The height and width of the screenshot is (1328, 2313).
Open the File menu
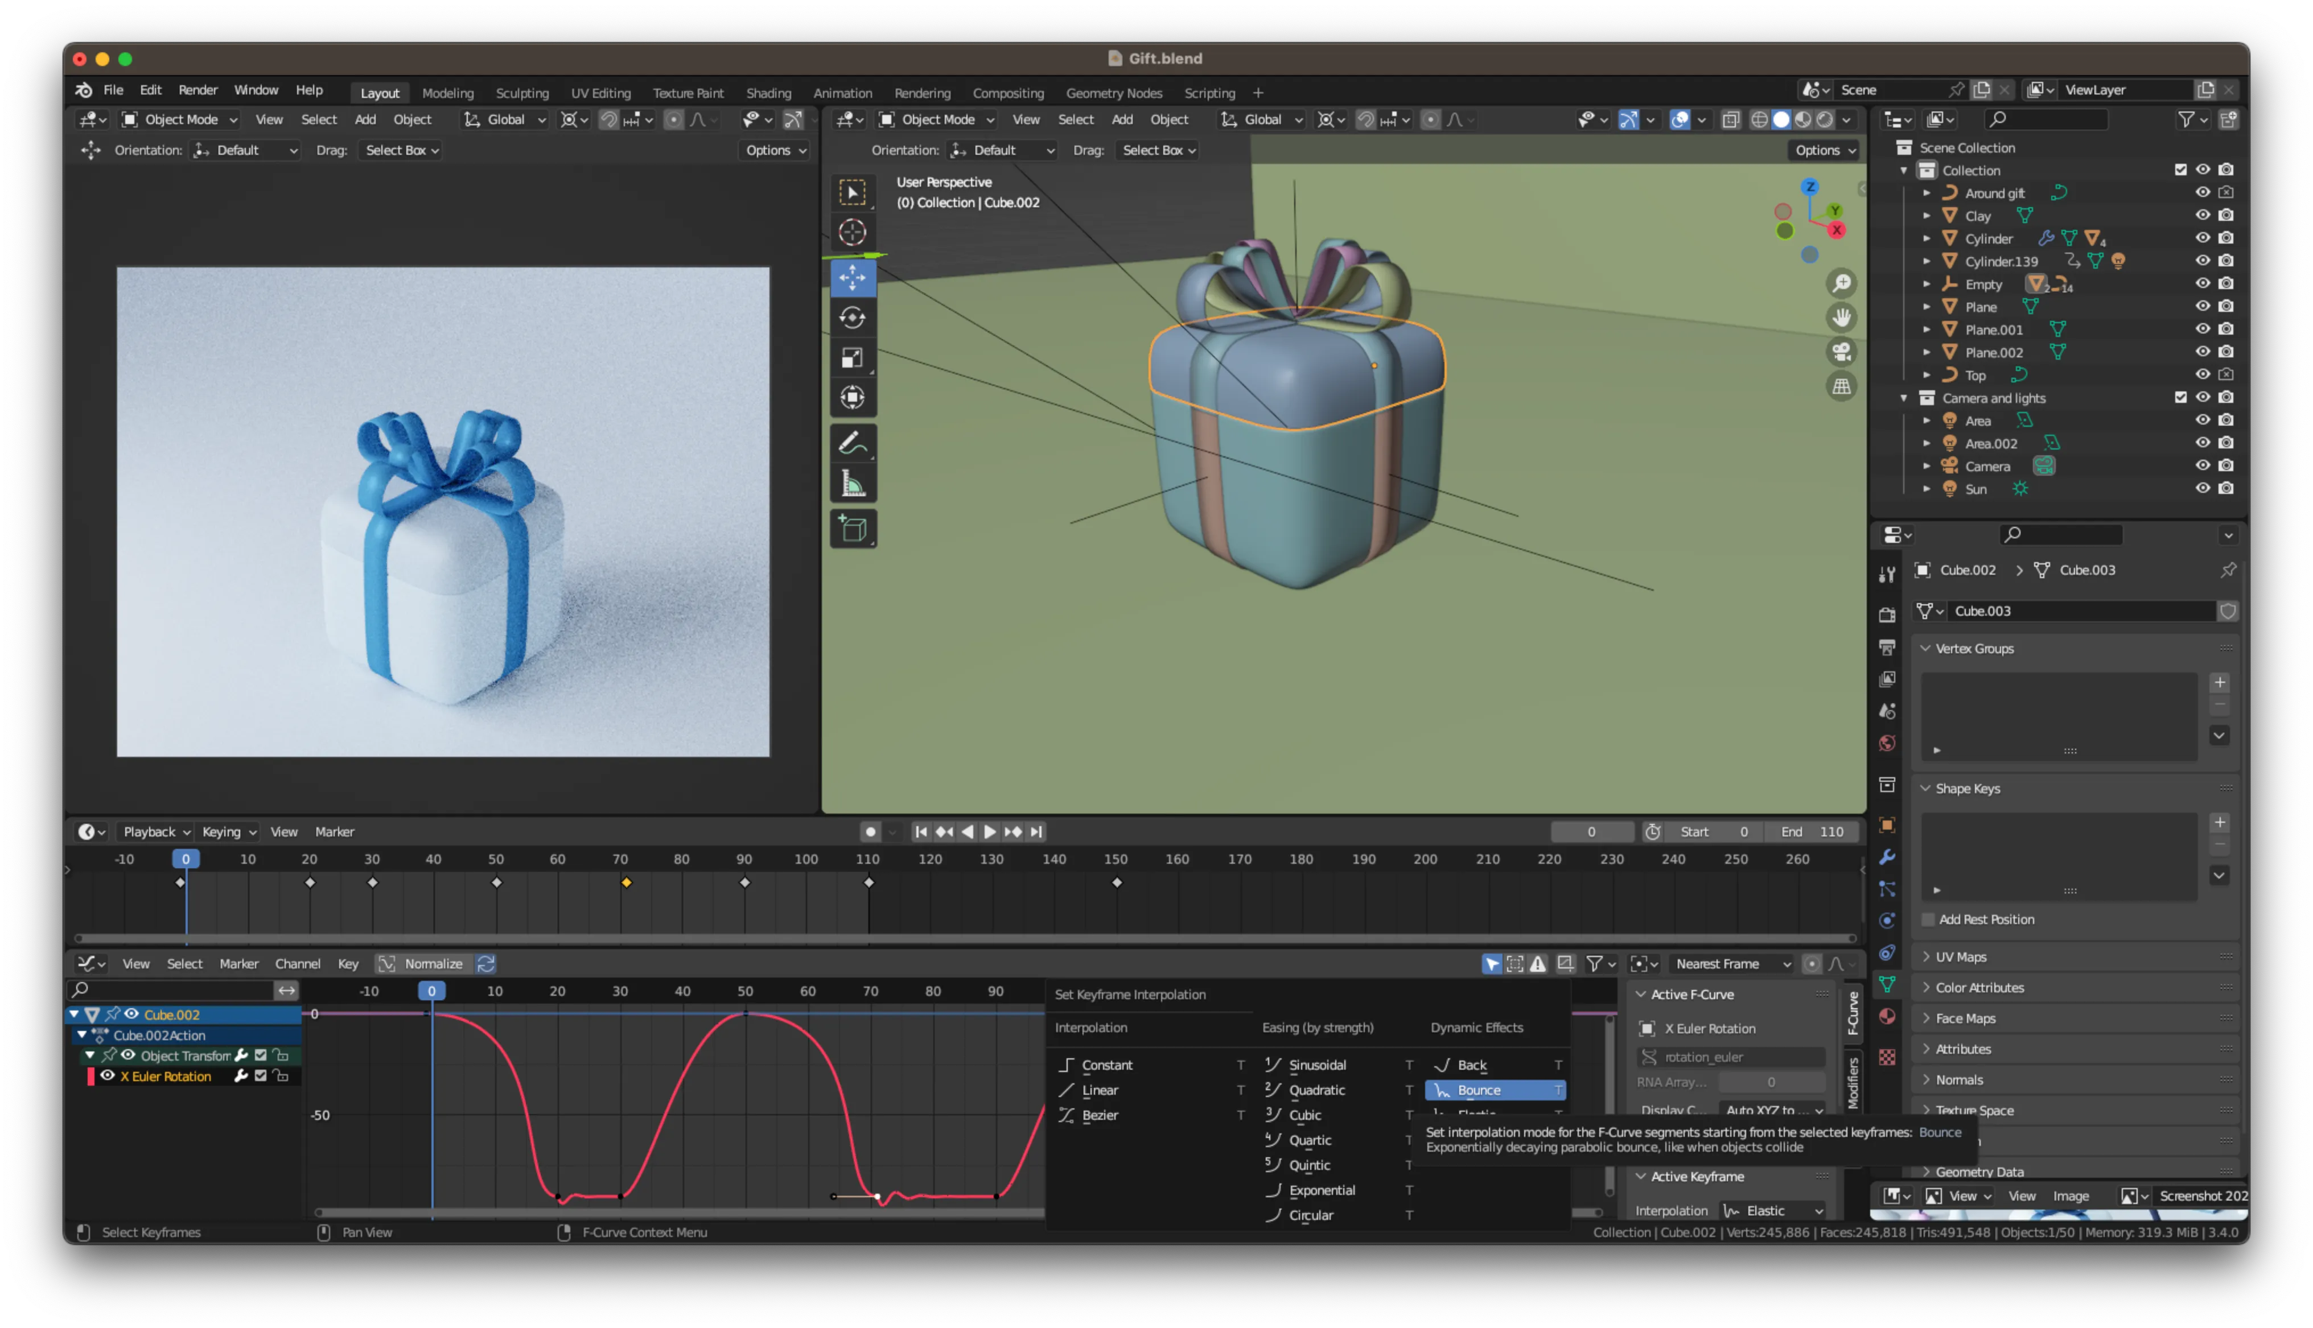113,90
